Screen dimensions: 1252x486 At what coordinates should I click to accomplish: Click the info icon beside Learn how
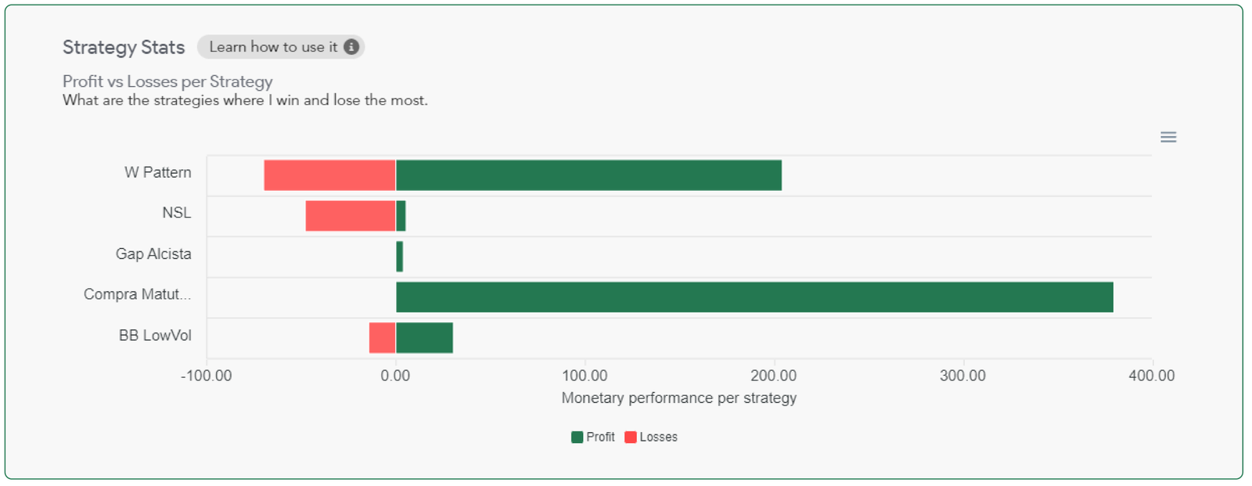click(351, 47)
